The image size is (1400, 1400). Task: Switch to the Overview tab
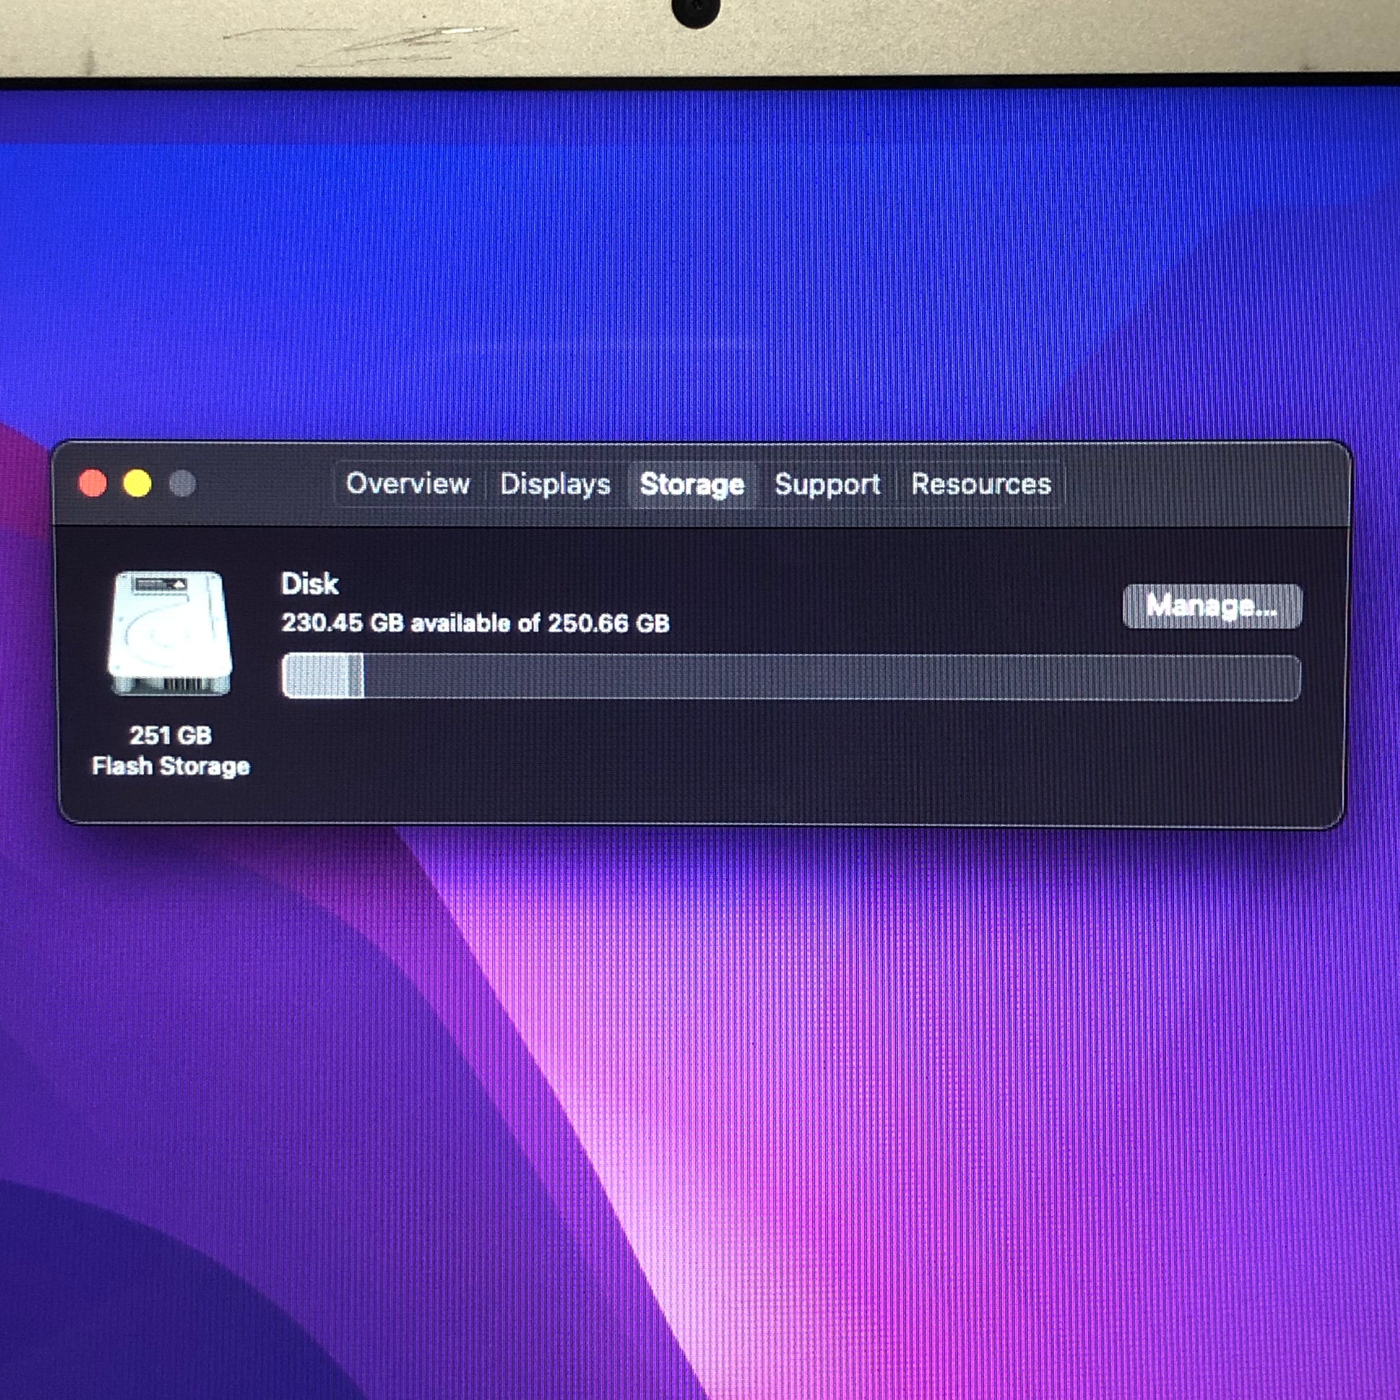(408, 483)
